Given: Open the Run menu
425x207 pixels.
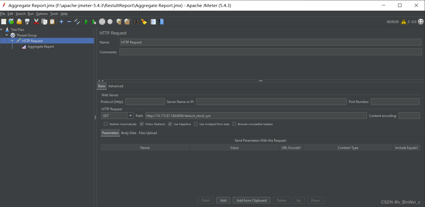Looking at the screenshot, I should point(31,14).
